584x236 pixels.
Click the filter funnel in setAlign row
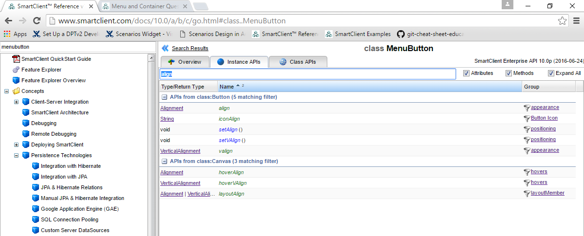point(527,129)
